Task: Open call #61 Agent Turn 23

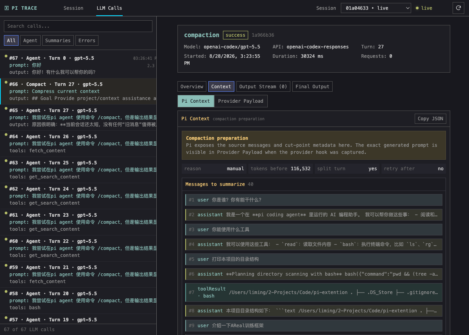Action: 78,222
